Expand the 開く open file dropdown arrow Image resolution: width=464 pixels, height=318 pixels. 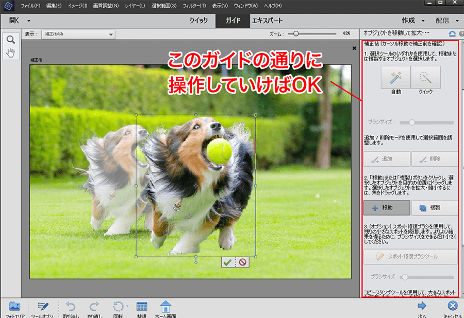pos(29,21)
